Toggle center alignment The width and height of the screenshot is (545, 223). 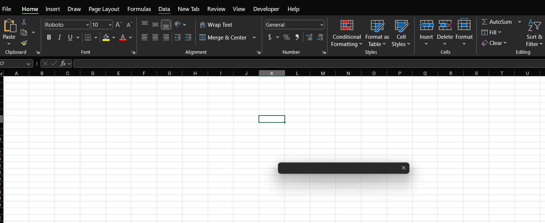pyautogui.click(x=155, y=37)
